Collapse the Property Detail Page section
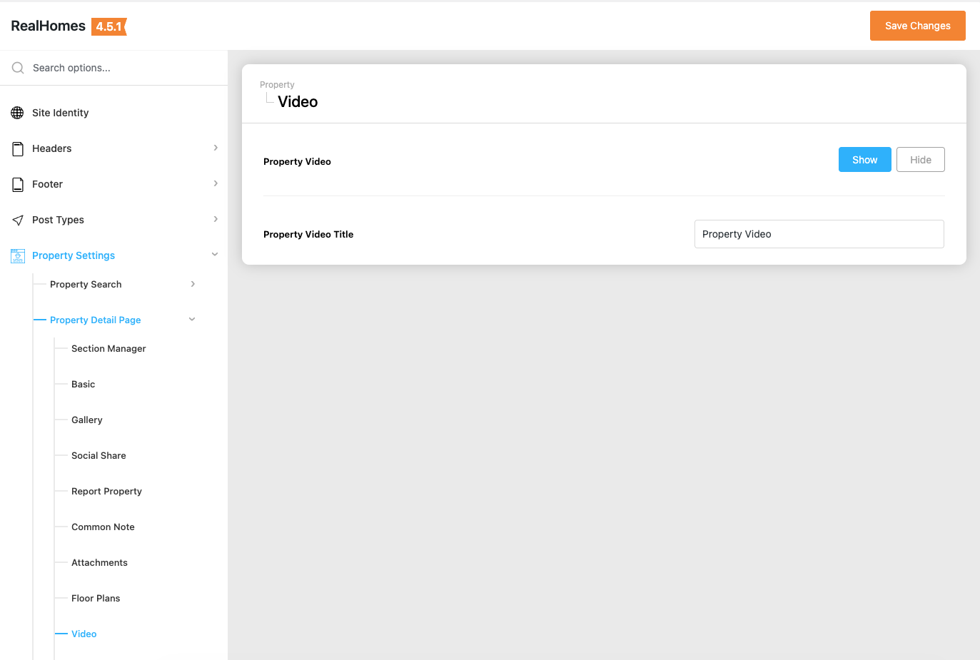This screenshot has width=980, height=660. pyautogui.click(x=192, y=320)
